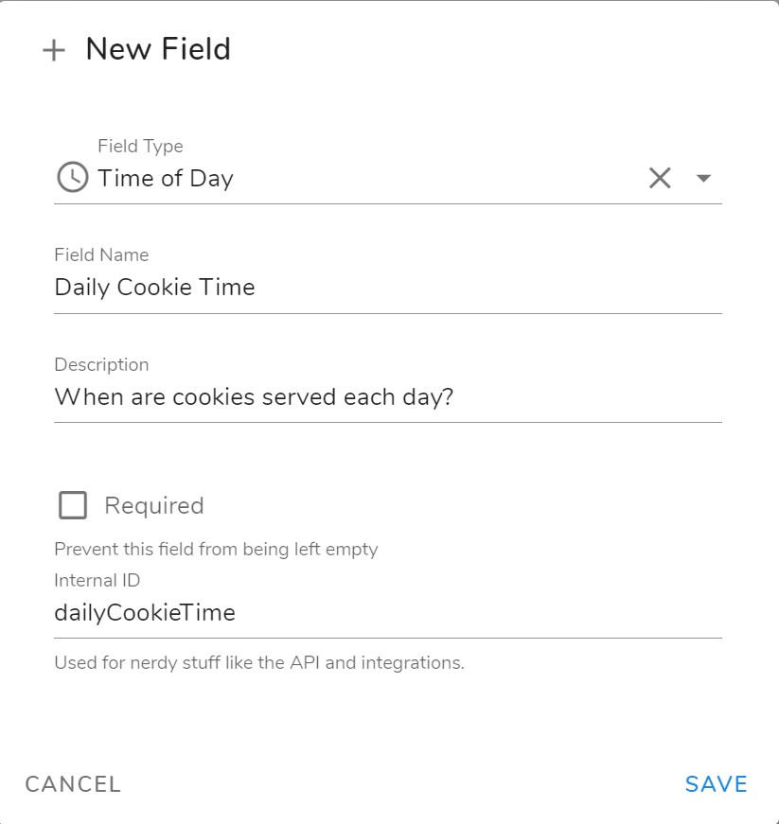
Task: Save the new field
Action: pyautogui.click(x=716, y=784)
